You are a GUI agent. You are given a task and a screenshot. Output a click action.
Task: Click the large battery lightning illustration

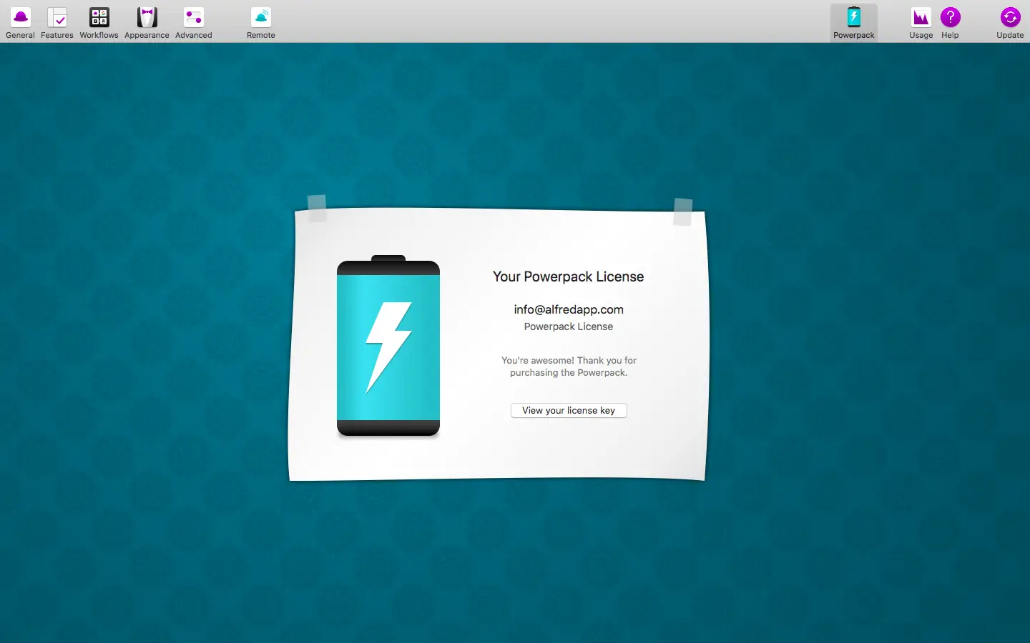[388, 347]
